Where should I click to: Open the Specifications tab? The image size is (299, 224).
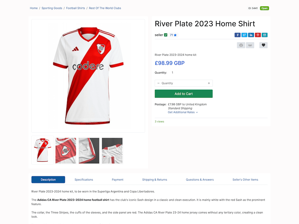coord(84,179)
